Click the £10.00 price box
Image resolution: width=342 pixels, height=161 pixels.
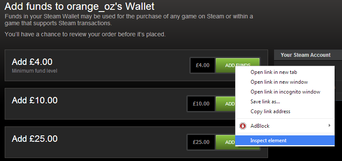pos(201,104)
